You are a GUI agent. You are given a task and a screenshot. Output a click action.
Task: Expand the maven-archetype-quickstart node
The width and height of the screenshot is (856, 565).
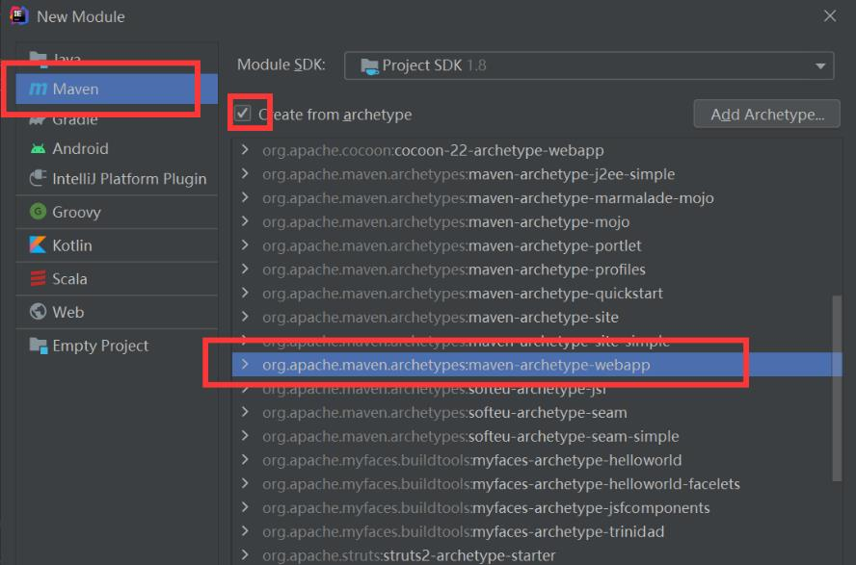point(245,293)
